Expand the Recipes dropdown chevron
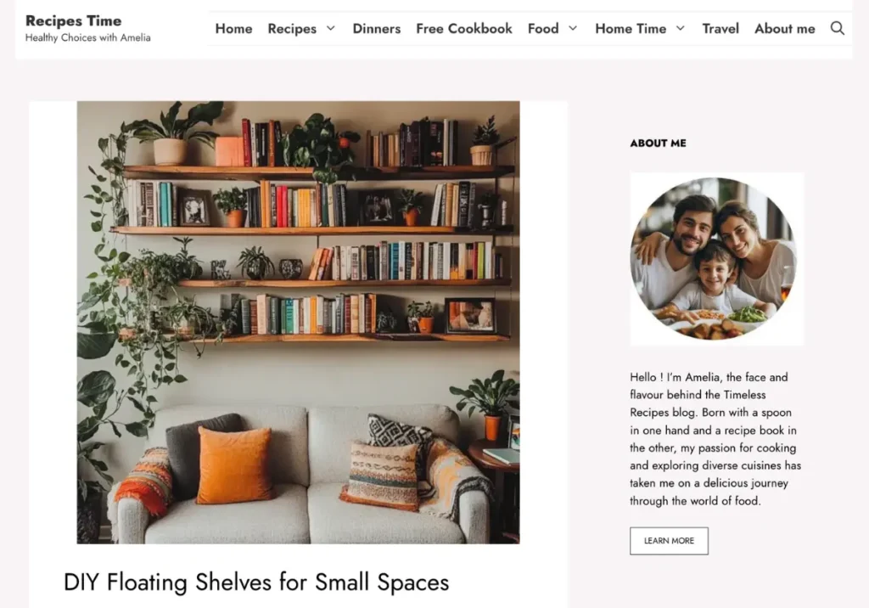The width and height of the screenshot is (869, 608). (331, 28)
